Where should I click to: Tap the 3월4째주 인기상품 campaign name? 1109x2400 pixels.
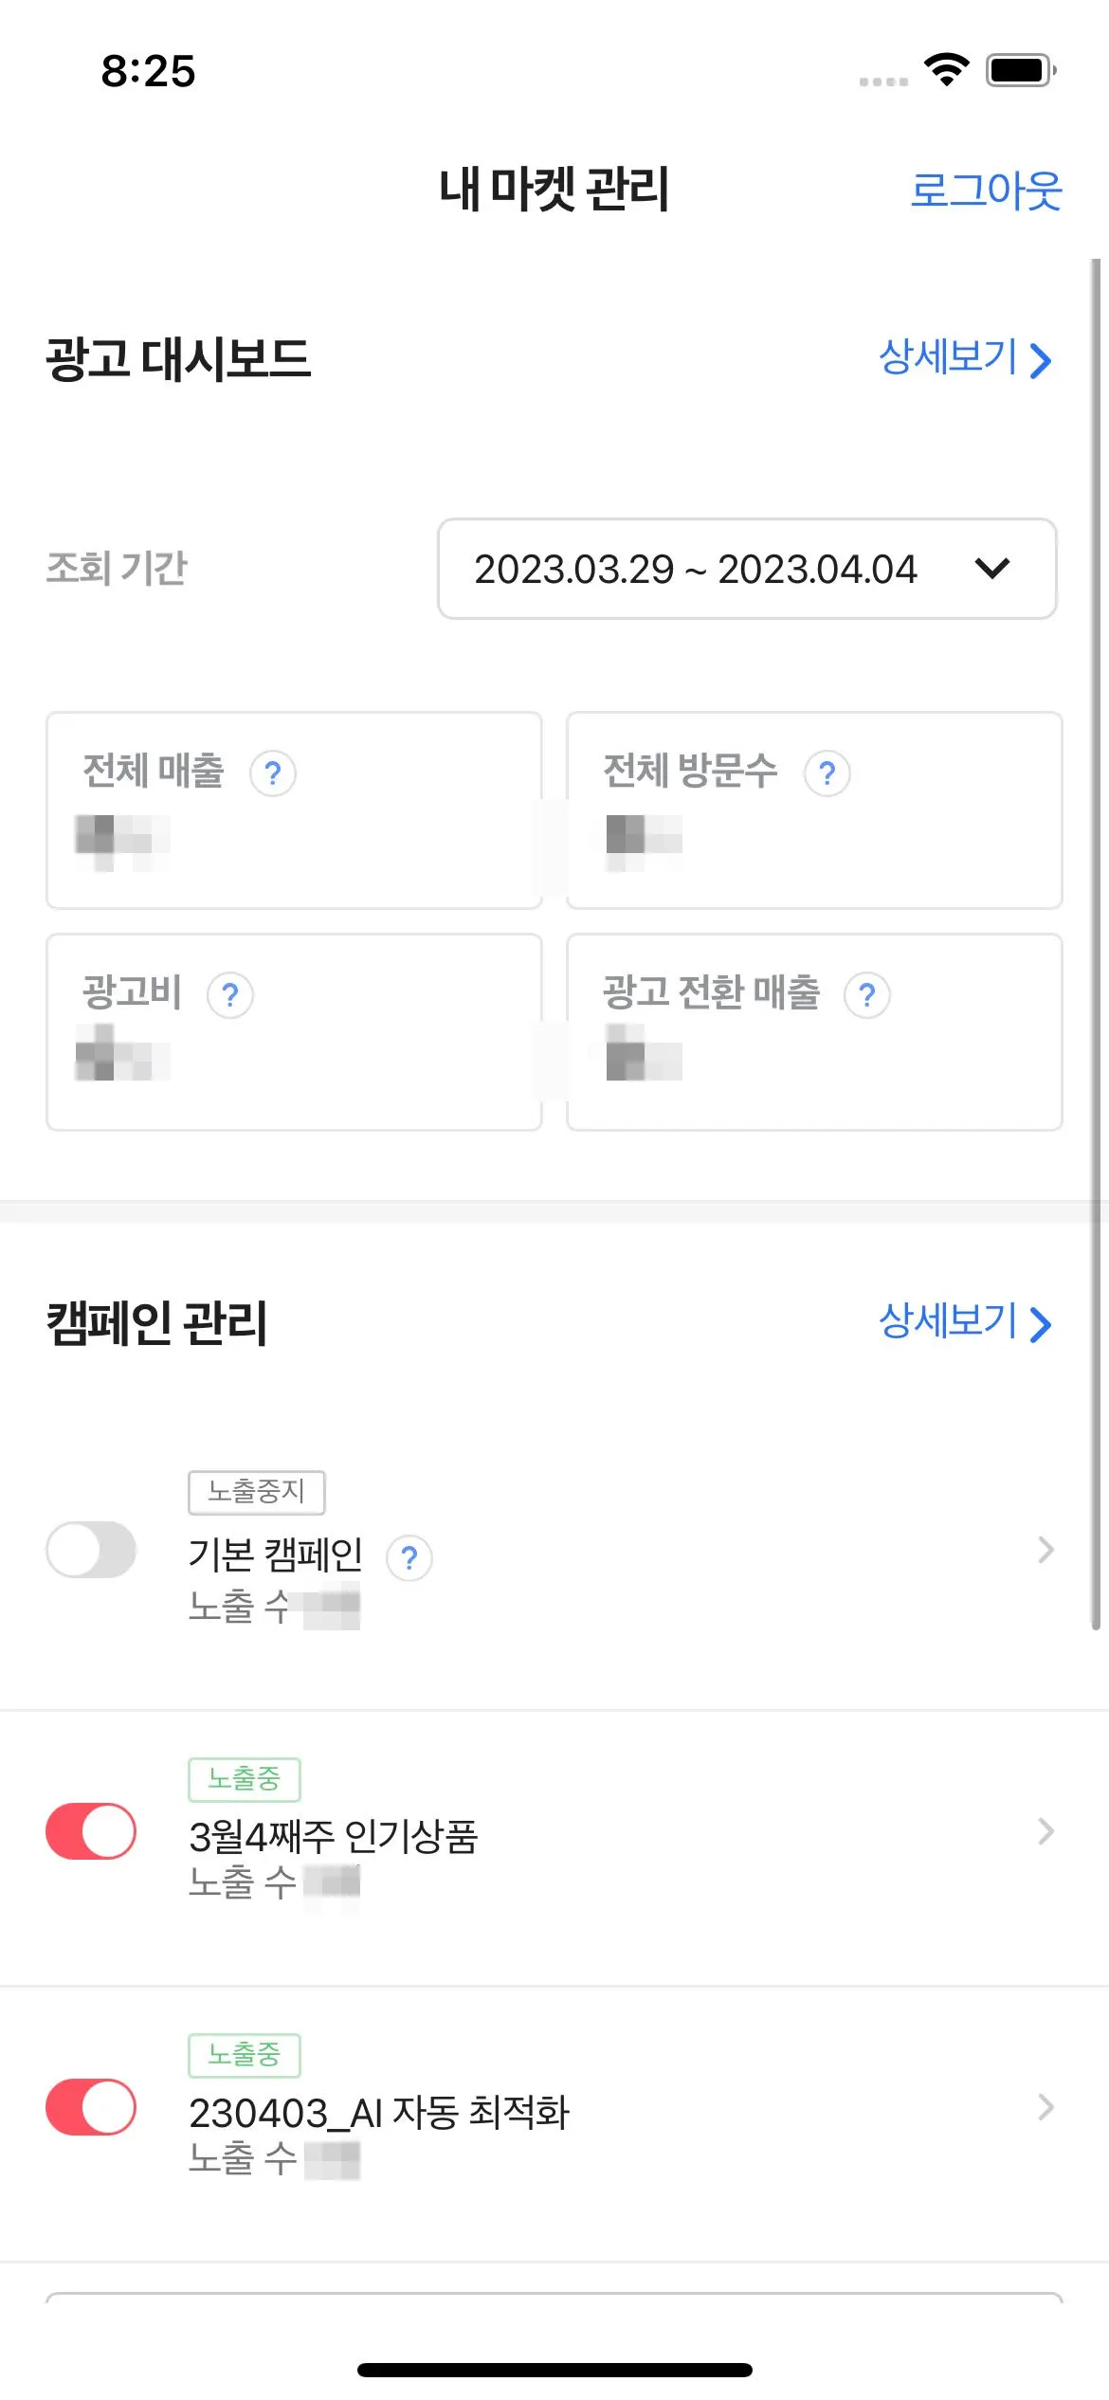click(x=333, y=1836)
